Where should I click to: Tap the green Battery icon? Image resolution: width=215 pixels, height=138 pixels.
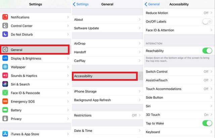(x=5, y=110)
